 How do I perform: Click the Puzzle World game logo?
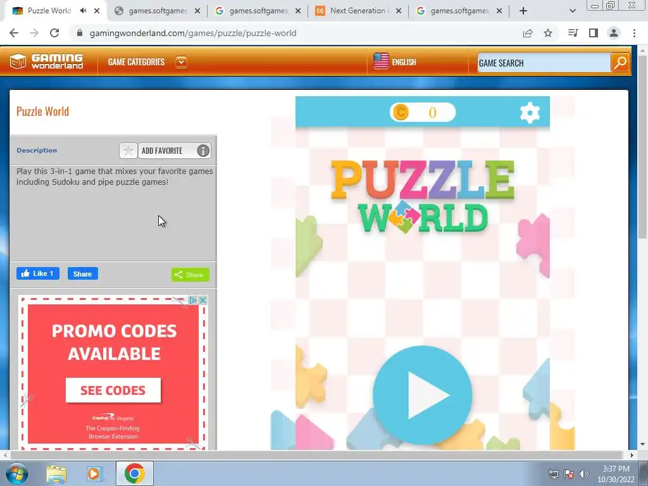pyautogui.click(x=422, y=197)
